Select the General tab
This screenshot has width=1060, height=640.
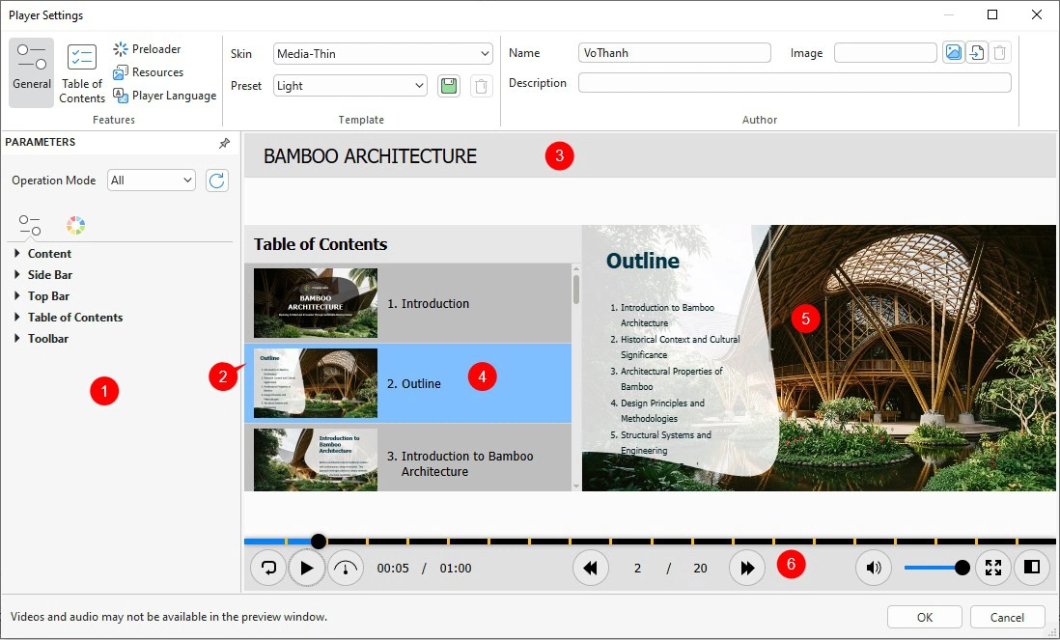pos(30,72)
